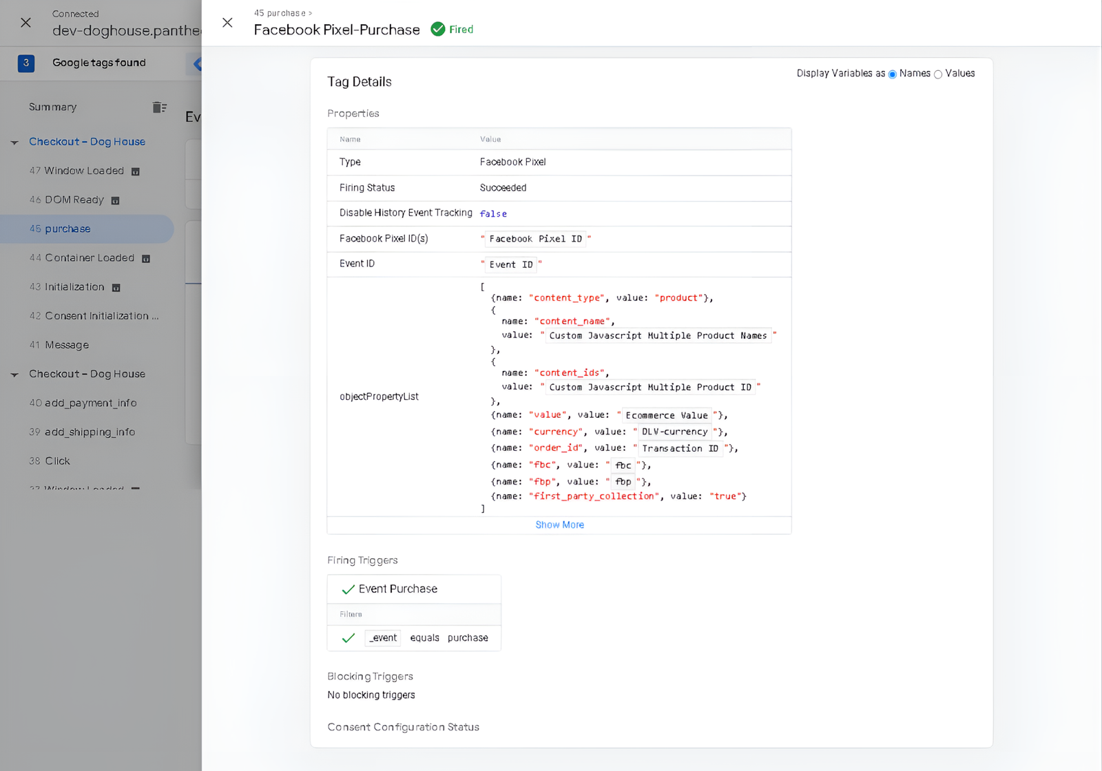Click the Google tags found label
Image resolution: width=1102 pixels, height=771 pixels.
coord(99,63)
